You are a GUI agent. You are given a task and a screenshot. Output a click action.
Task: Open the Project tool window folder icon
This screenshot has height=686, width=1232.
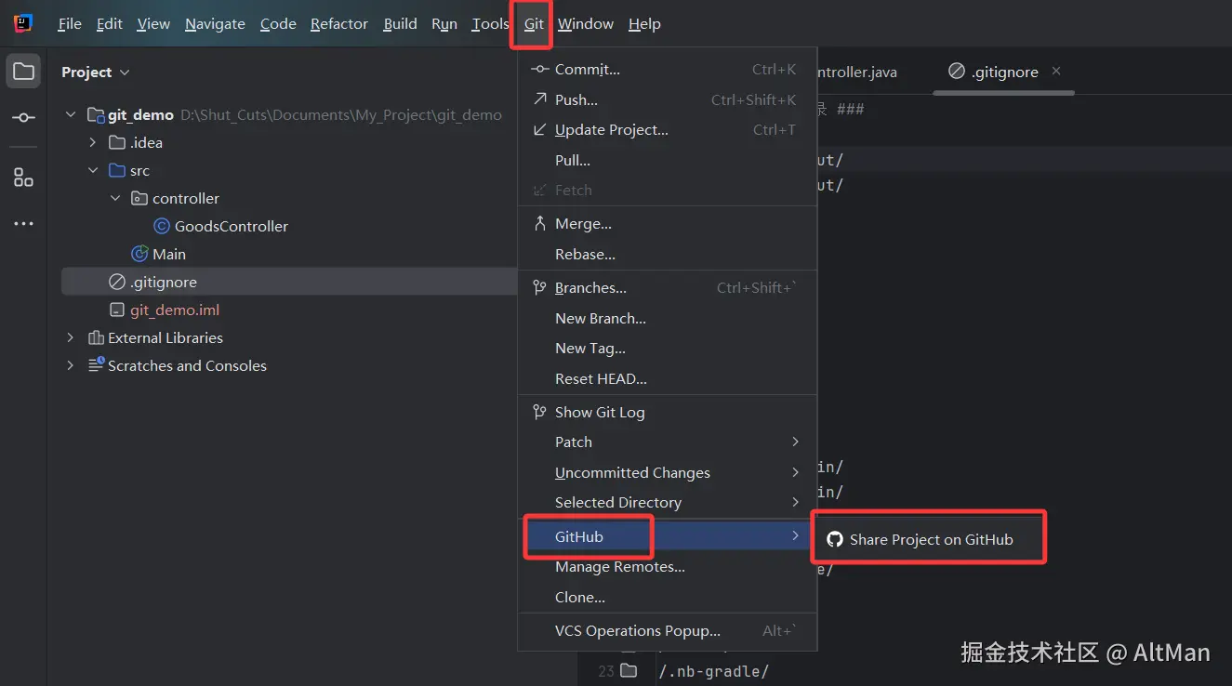[x=23, y=72]
